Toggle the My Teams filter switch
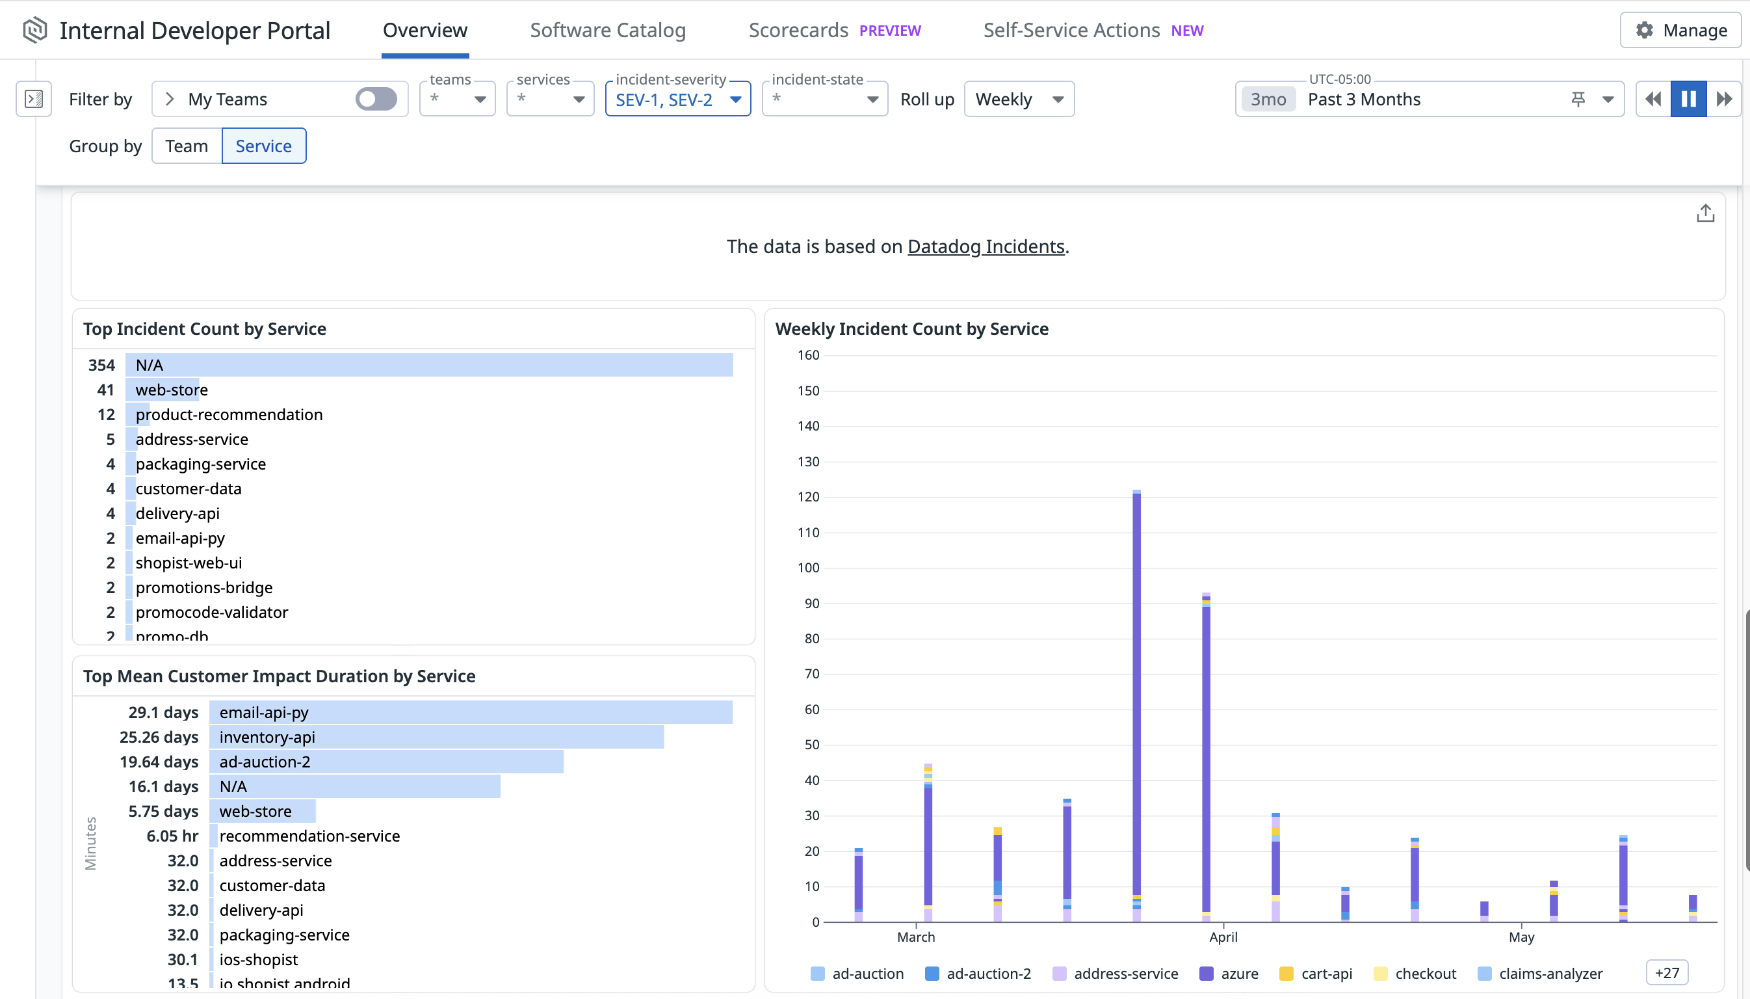This screenshot has height=999, width=1750. [x=376, y=100]
